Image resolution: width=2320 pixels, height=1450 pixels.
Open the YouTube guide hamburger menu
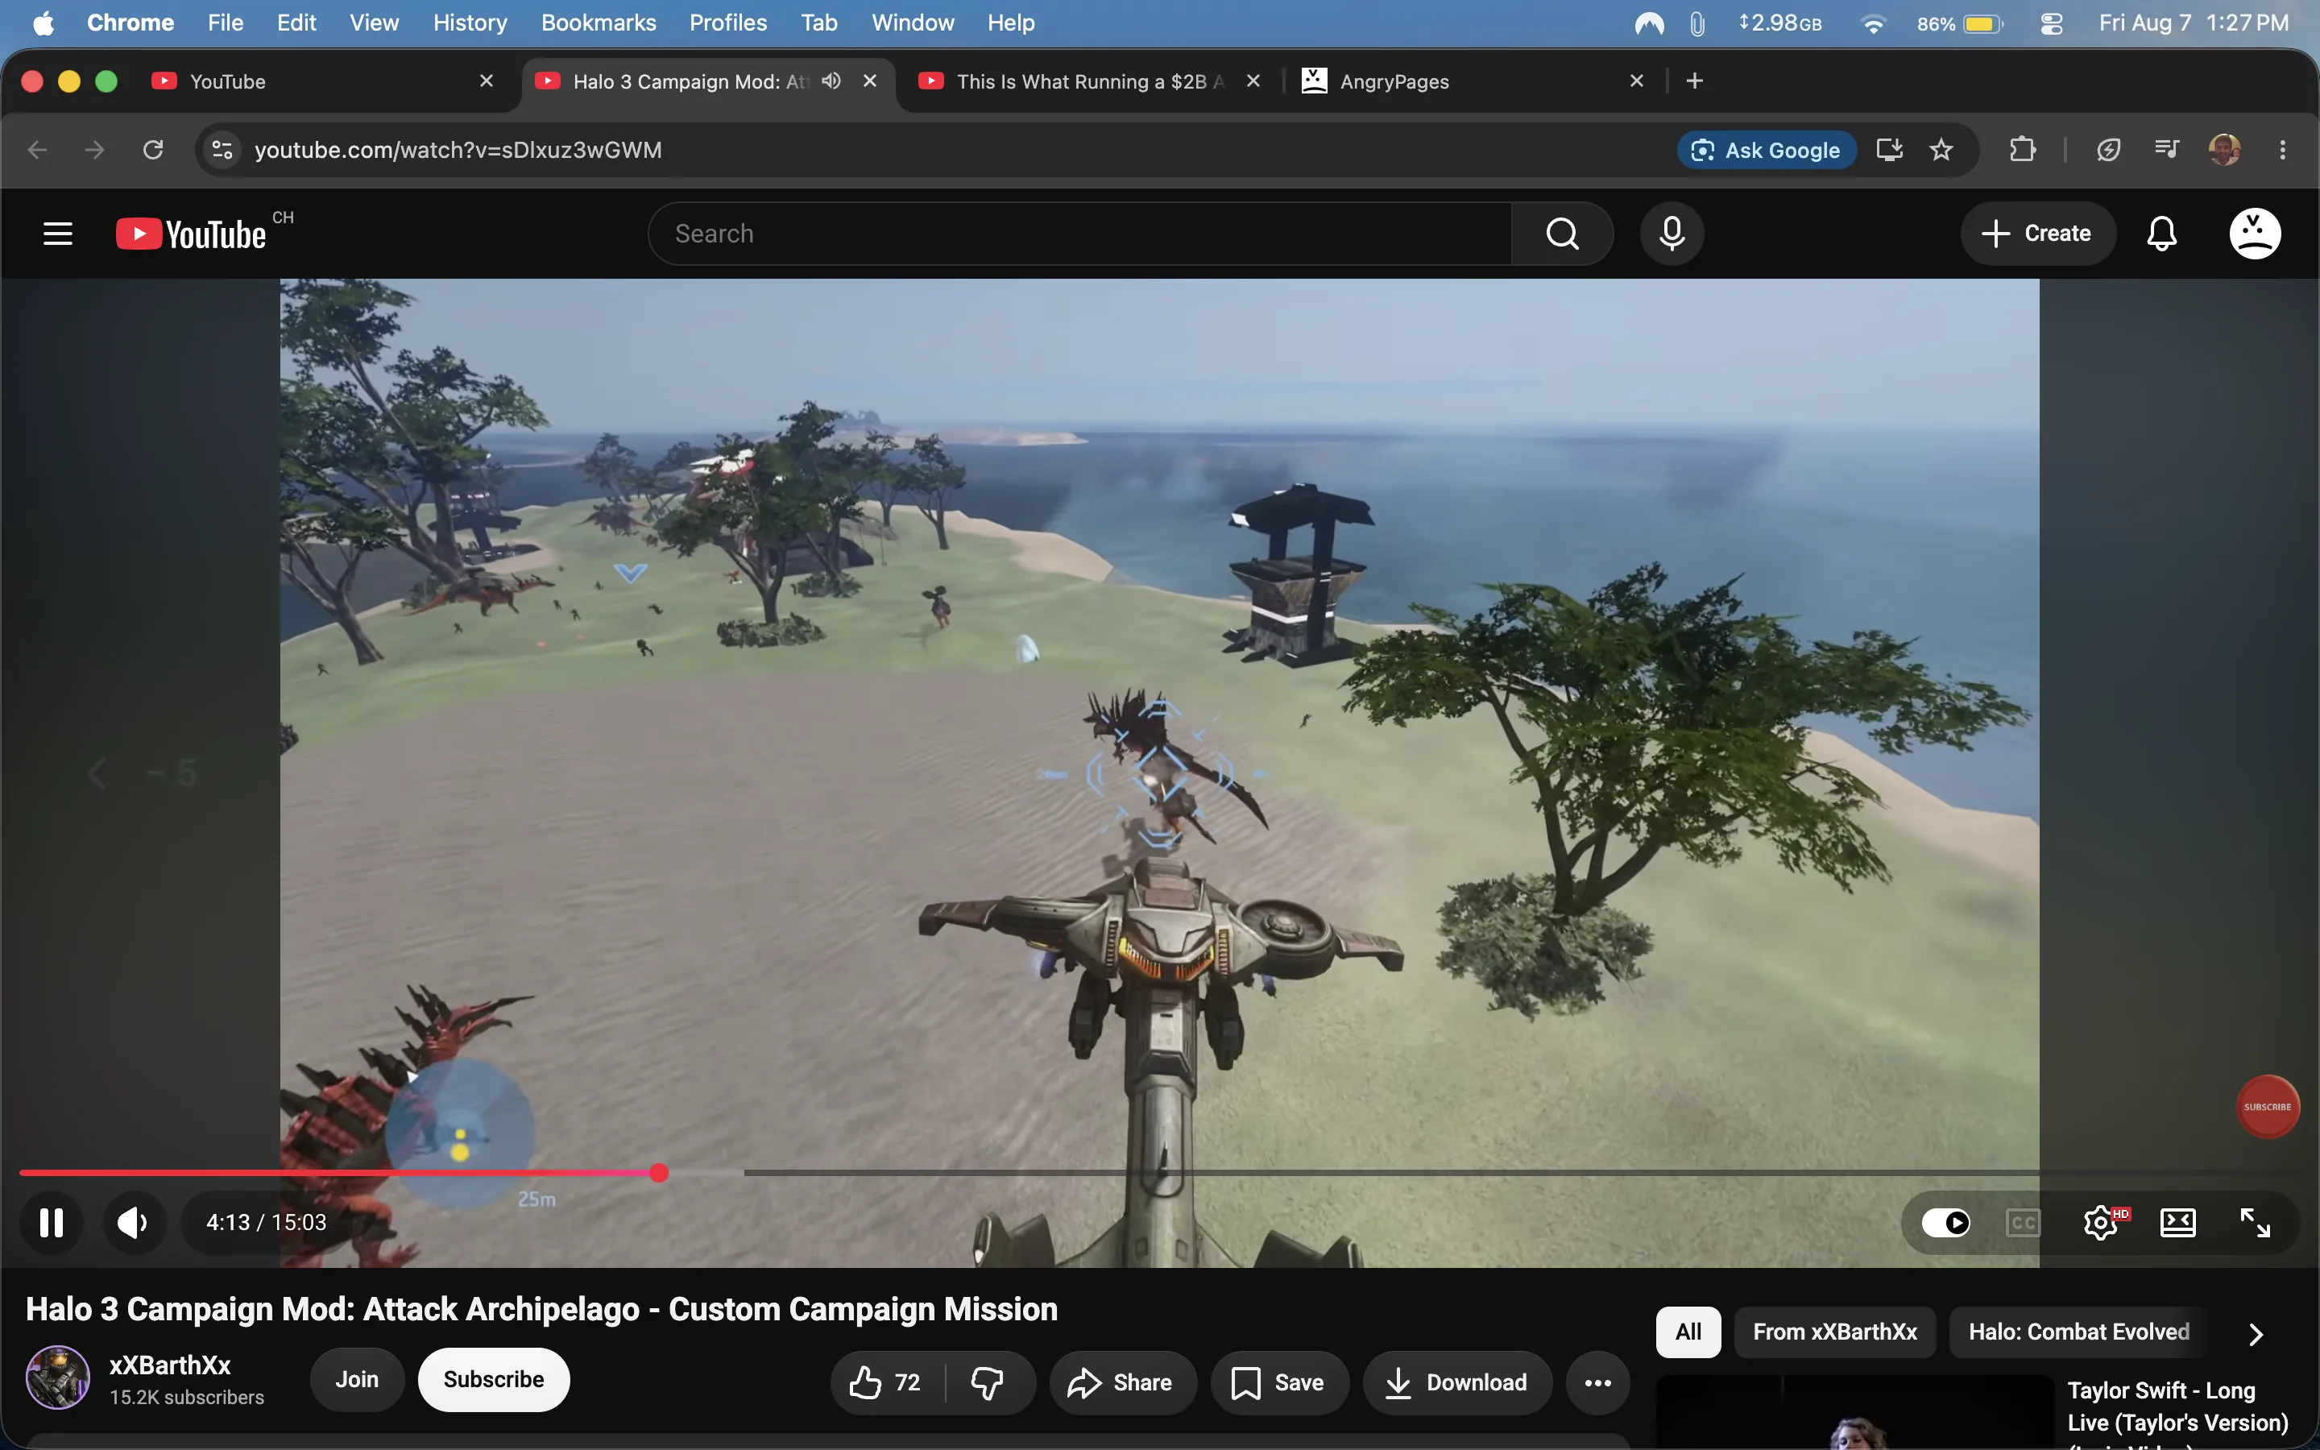pyautogui.click(x=57, y=233)
